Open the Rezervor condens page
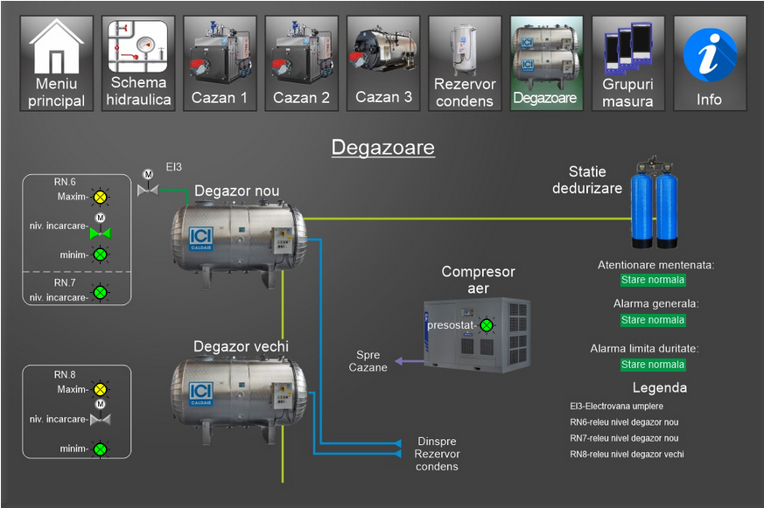The image size is (764, 508). 465,63
